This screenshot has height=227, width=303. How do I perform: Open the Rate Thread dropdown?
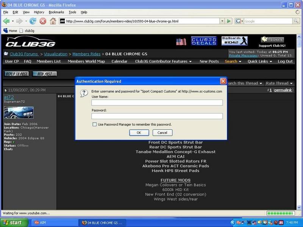point(279,83)
